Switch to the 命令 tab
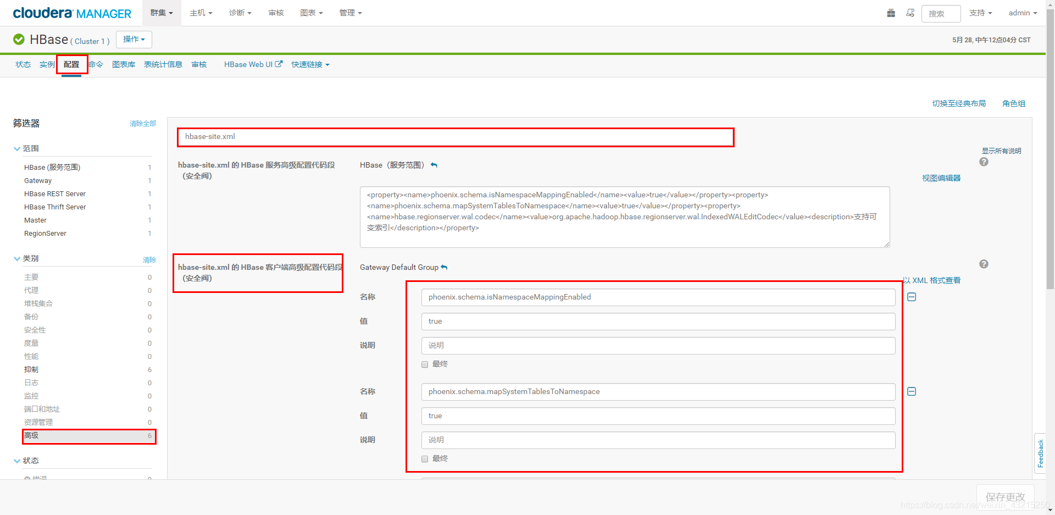 pyautogui.click(x=96, y=64)
